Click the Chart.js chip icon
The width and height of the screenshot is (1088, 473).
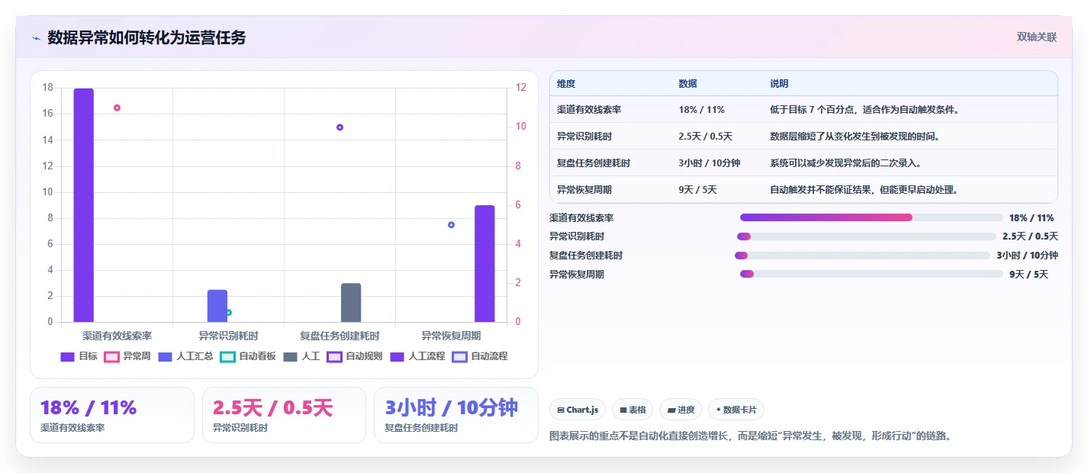tap(561, 410)
